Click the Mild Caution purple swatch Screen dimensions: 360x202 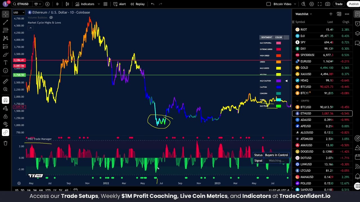(278, 81)
